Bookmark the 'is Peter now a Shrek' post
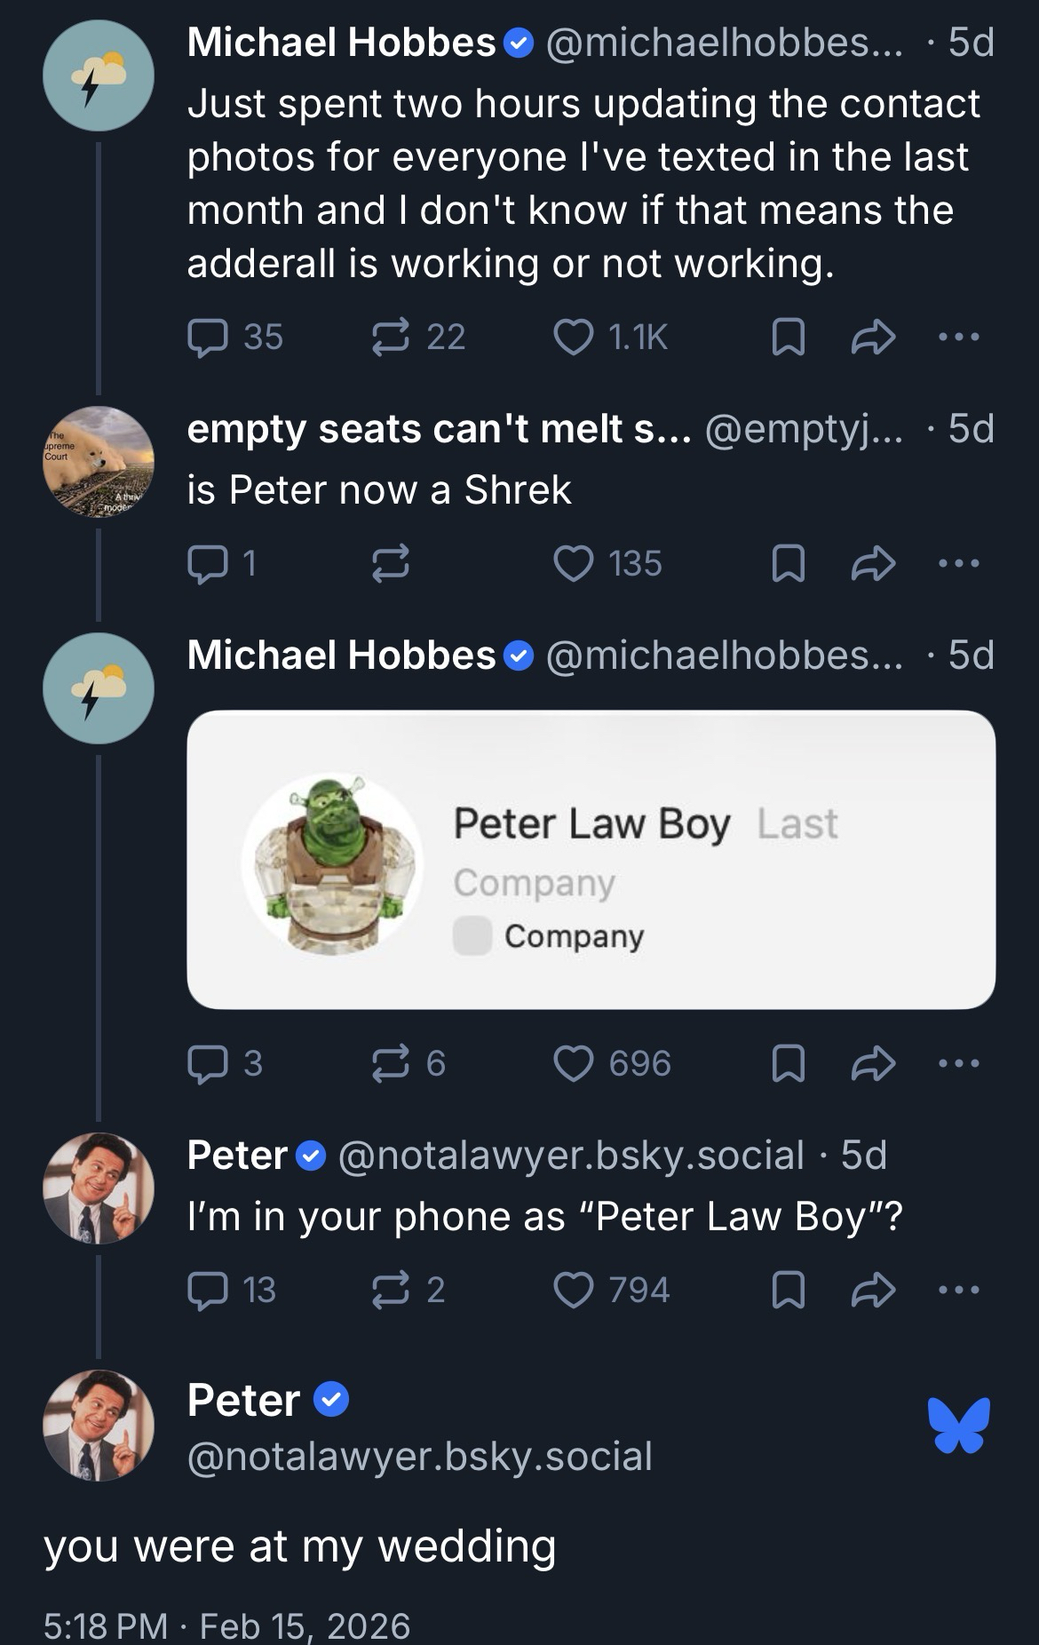The height and width of the screenshot is (1645, 1039). tap(789, 564)
